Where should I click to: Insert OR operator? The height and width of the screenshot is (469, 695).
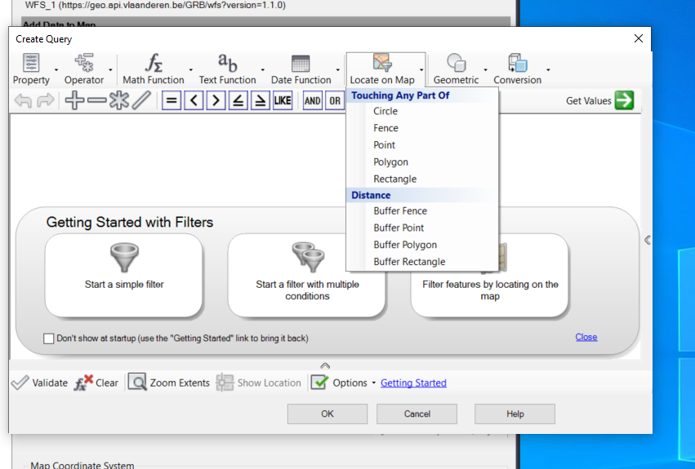335,100
